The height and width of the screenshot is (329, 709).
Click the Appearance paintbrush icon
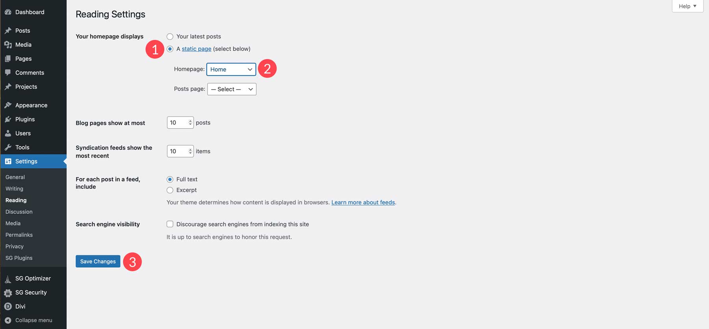tap(8, 105)
